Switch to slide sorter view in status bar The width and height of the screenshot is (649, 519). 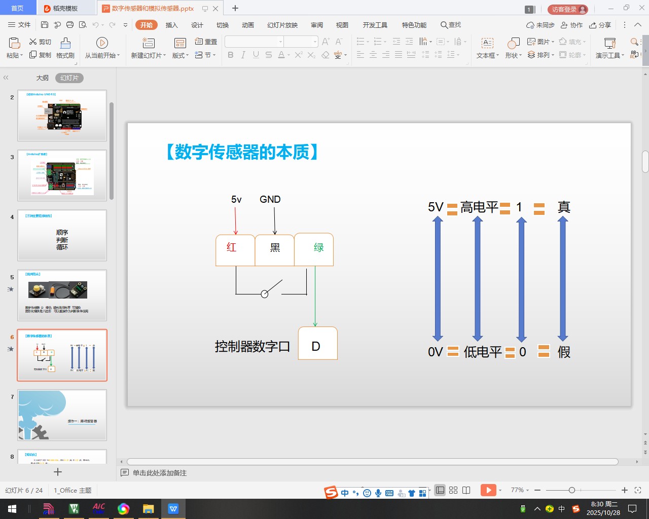click(453, 490)
